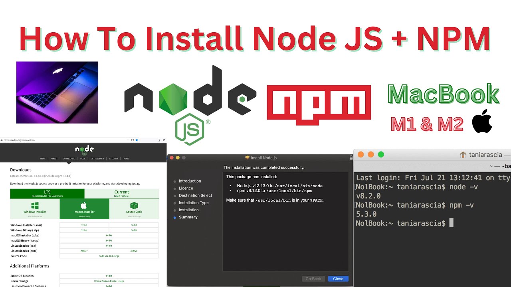Click the '5.3.0' output in Terminal
This screenshot has height=287, width=511.
pyautogui.click(x=366, y=214)
